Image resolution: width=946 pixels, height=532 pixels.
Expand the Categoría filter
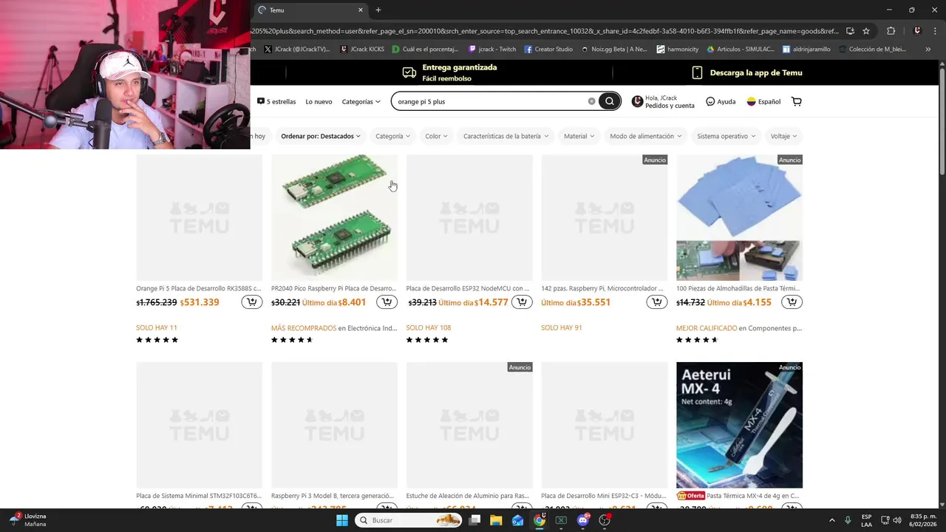tap(392, 136)
